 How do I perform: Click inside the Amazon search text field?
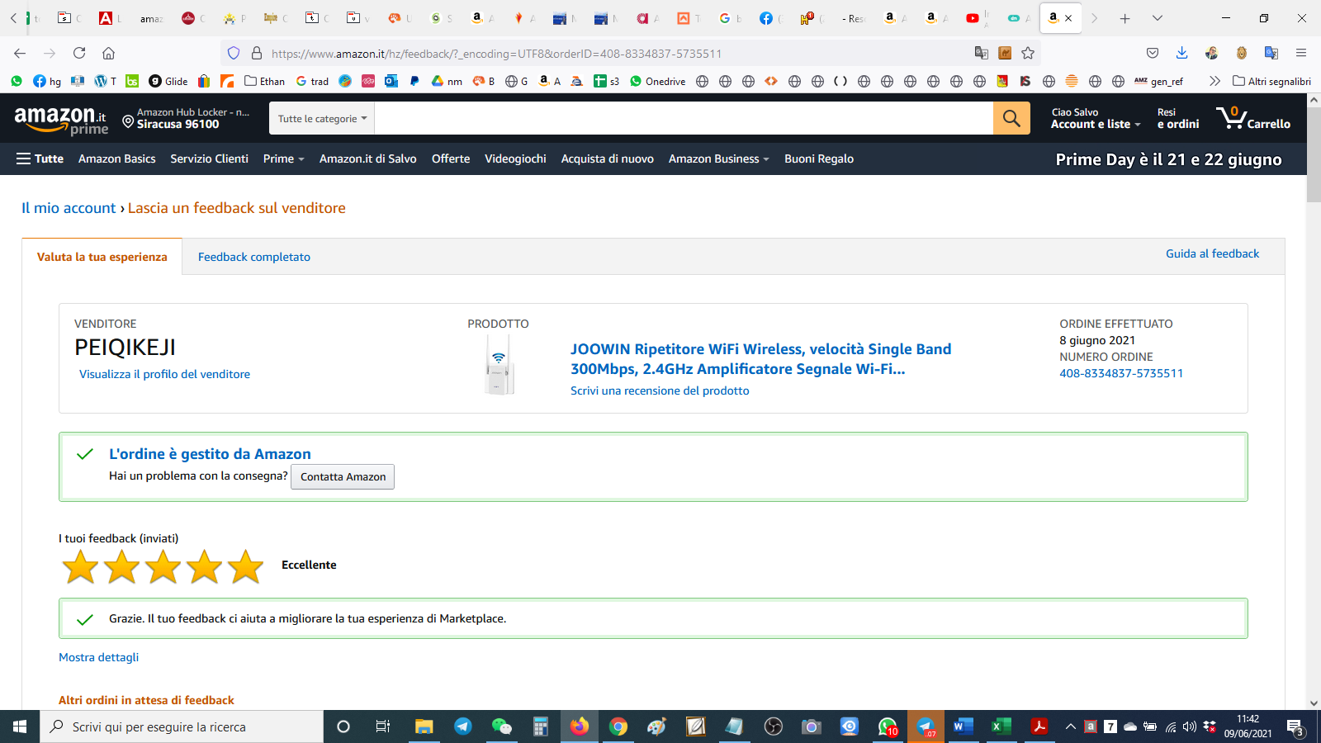(683, 118)
